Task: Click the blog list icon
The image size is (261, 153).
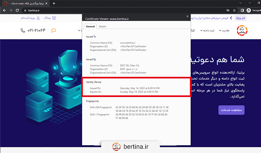Action: pyautogui.click(x=54, y=18)
